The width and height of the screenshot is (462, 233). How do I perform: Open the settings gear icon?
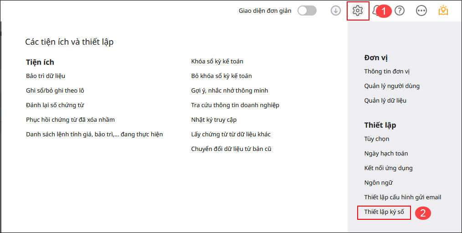point(358,11)
